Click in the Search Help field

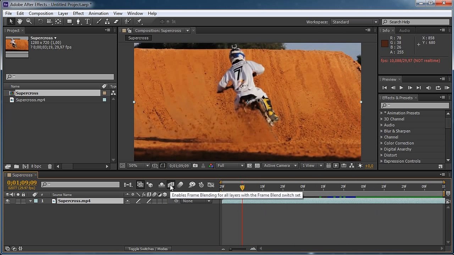(x=415, y=22)
